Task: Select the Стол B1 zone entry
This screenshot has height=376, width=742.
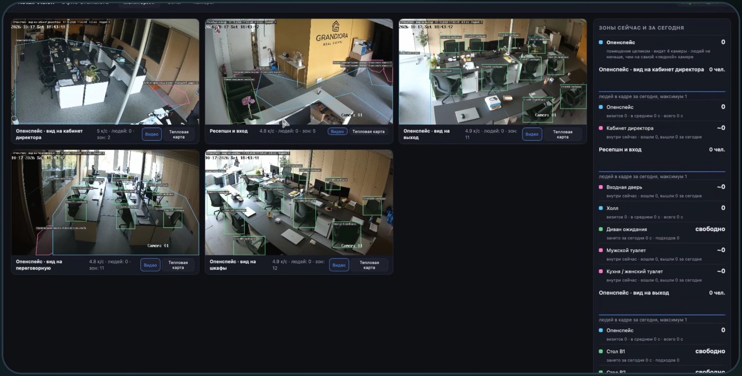Action: point(662,355)
